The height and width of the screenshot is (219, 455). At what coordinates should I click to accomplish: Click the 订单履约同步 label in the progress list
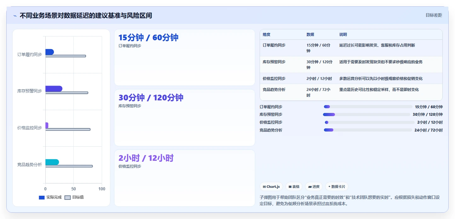271,107
